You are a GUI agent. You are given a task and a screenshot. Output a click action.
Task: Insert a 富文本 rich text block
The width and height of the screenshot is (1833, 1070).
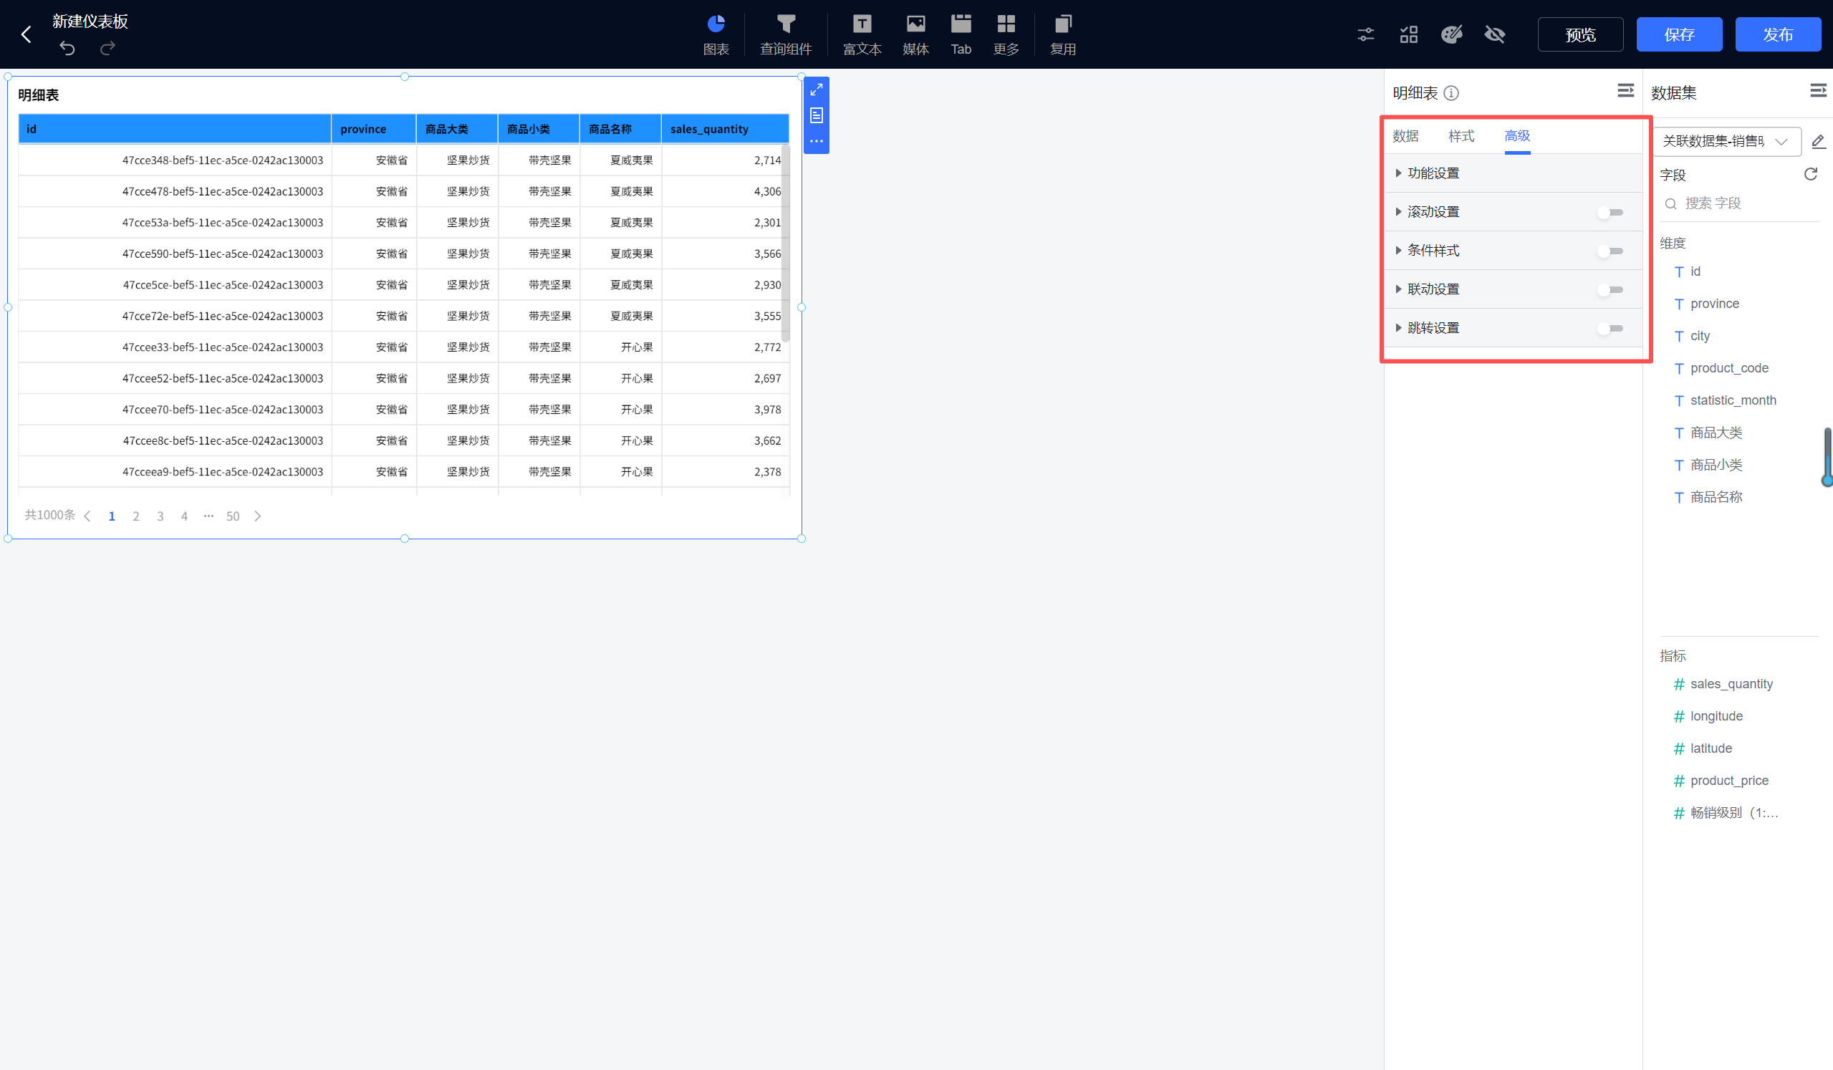(862, 34)
